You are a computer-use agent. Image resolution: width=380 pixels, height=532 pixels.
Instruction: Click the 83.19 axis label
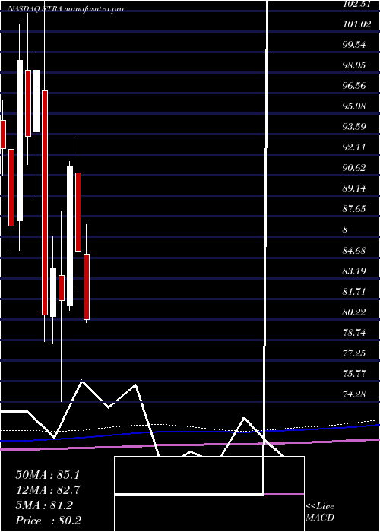click(x=355, y=271)
